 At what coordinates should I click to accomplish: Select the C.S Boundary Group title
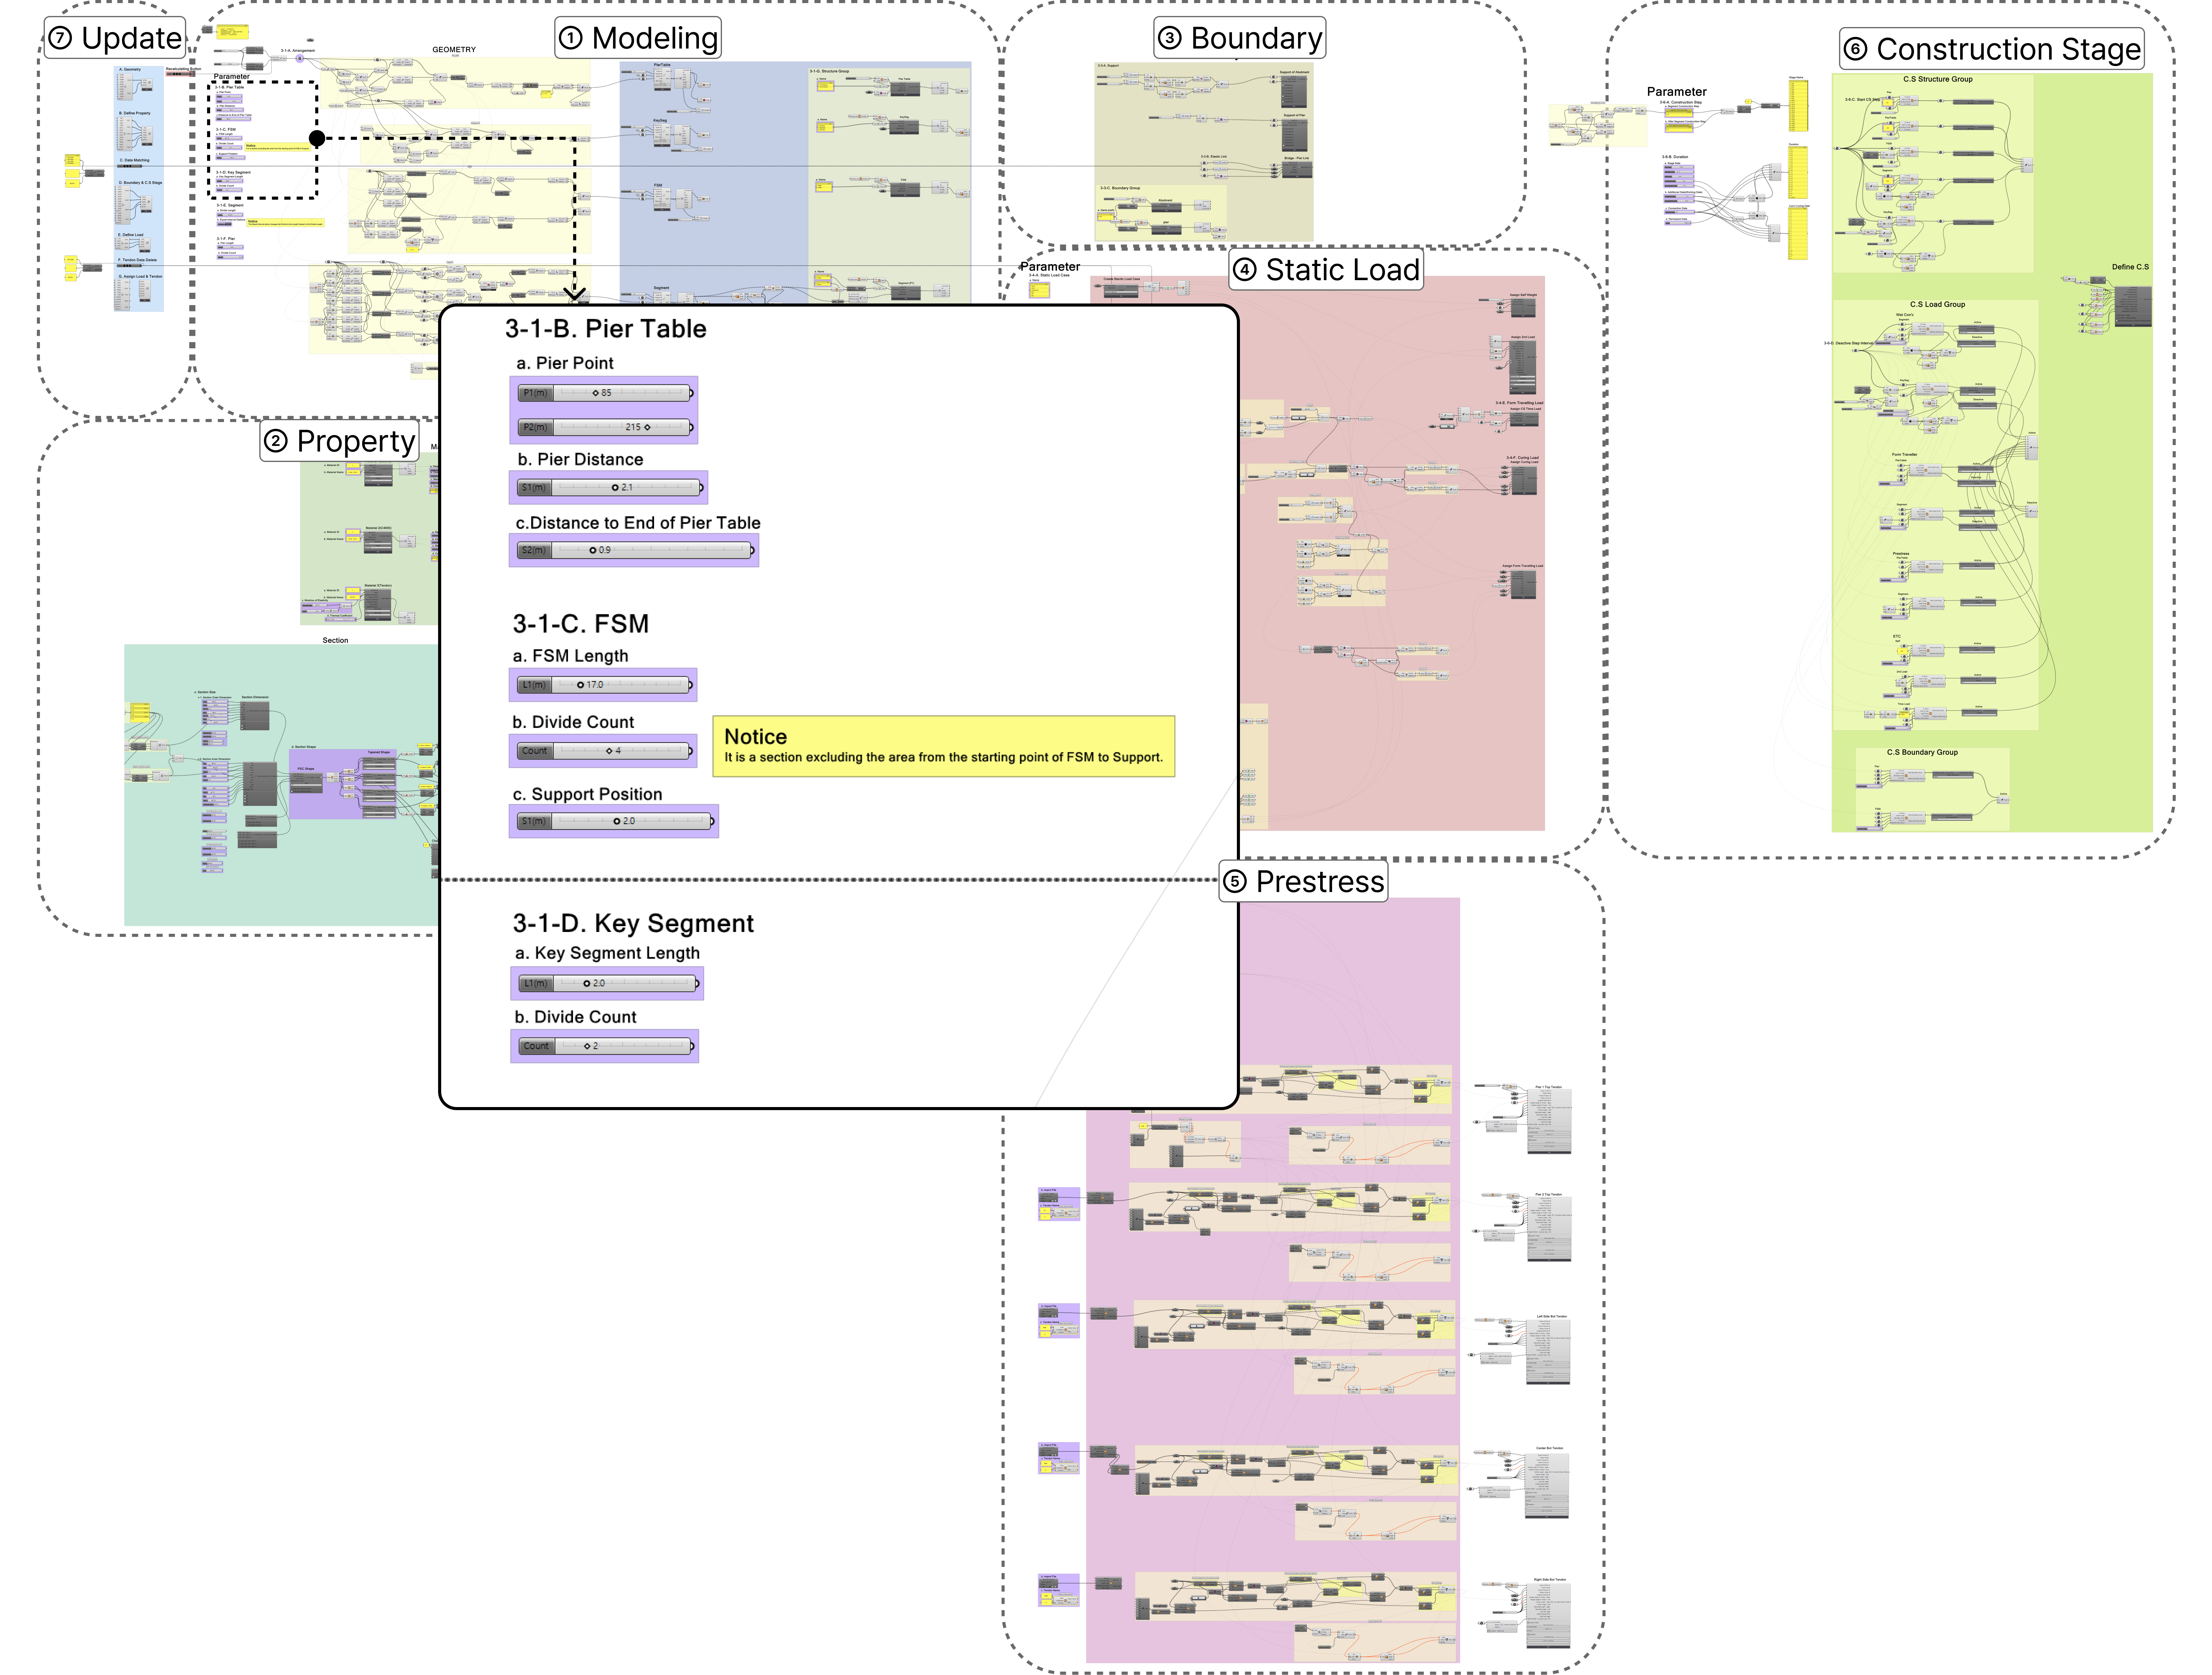click(x=1922, y=752)
